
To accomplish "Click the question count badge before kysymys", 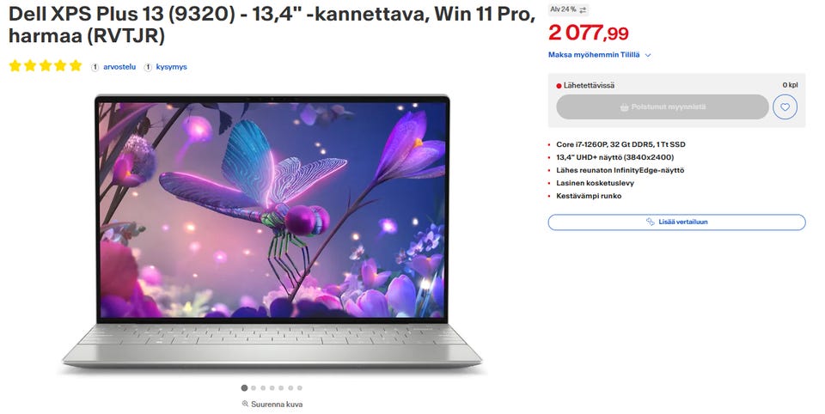I will [148, 67].
